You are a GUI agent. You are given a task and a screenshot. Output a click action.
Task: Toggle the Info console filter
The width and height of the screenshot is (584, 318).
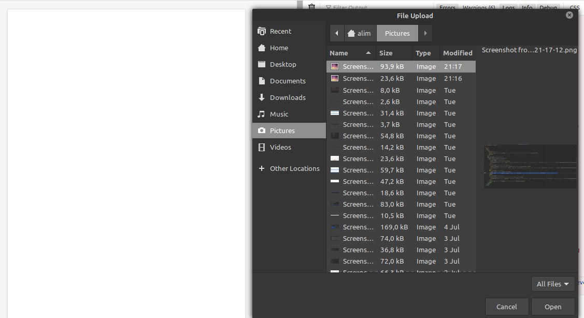(x=527, y=7)
